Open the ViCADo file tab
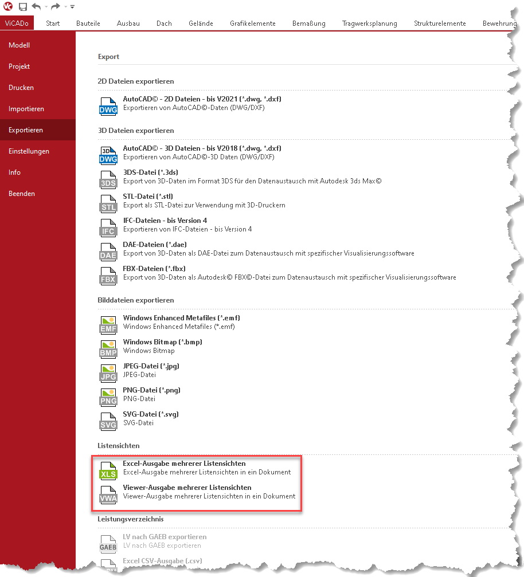This screenshot has width=524, height=577. (x=17, y=23)
